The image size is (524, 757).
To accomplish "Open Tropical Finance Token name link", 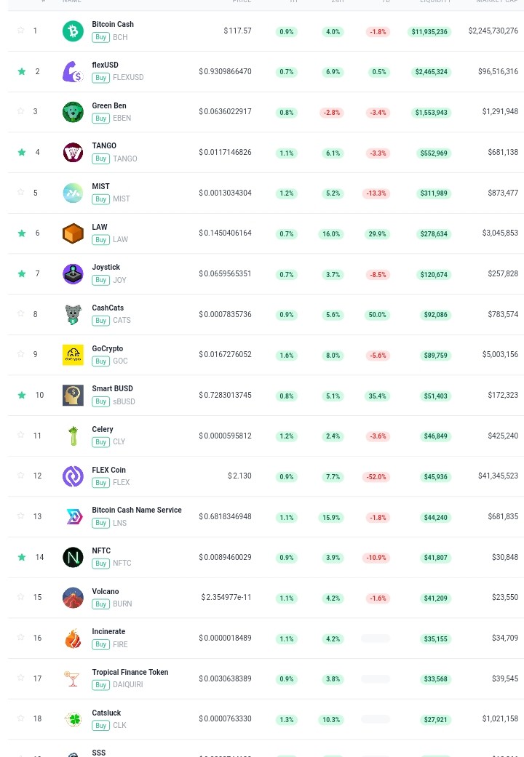I will tap(130, 672).
